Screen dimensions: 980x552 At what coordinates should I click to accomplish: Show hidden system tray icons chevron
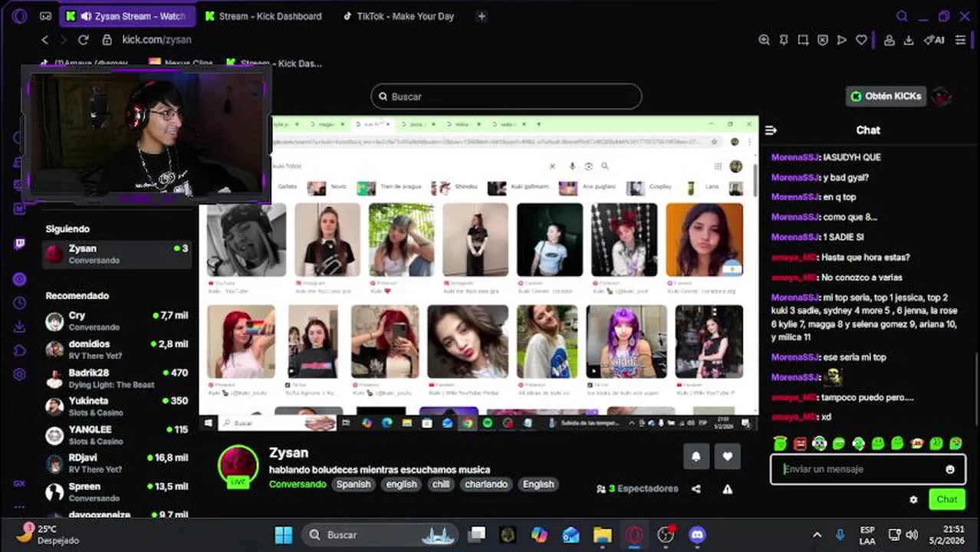coord(817,535)
